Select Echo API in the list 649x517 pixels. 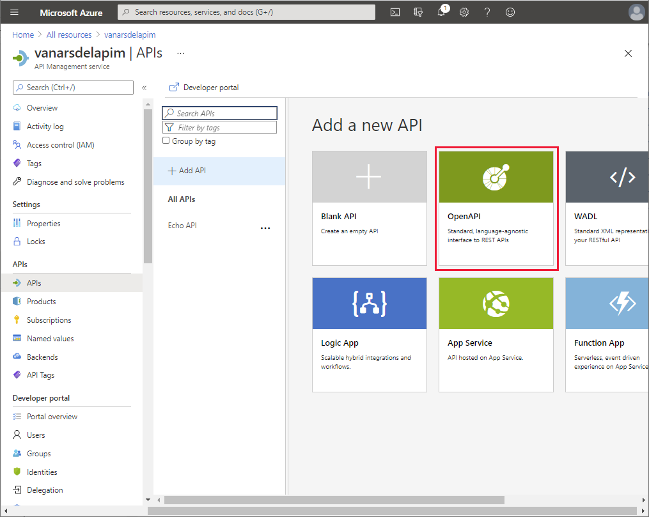point(182,226)
